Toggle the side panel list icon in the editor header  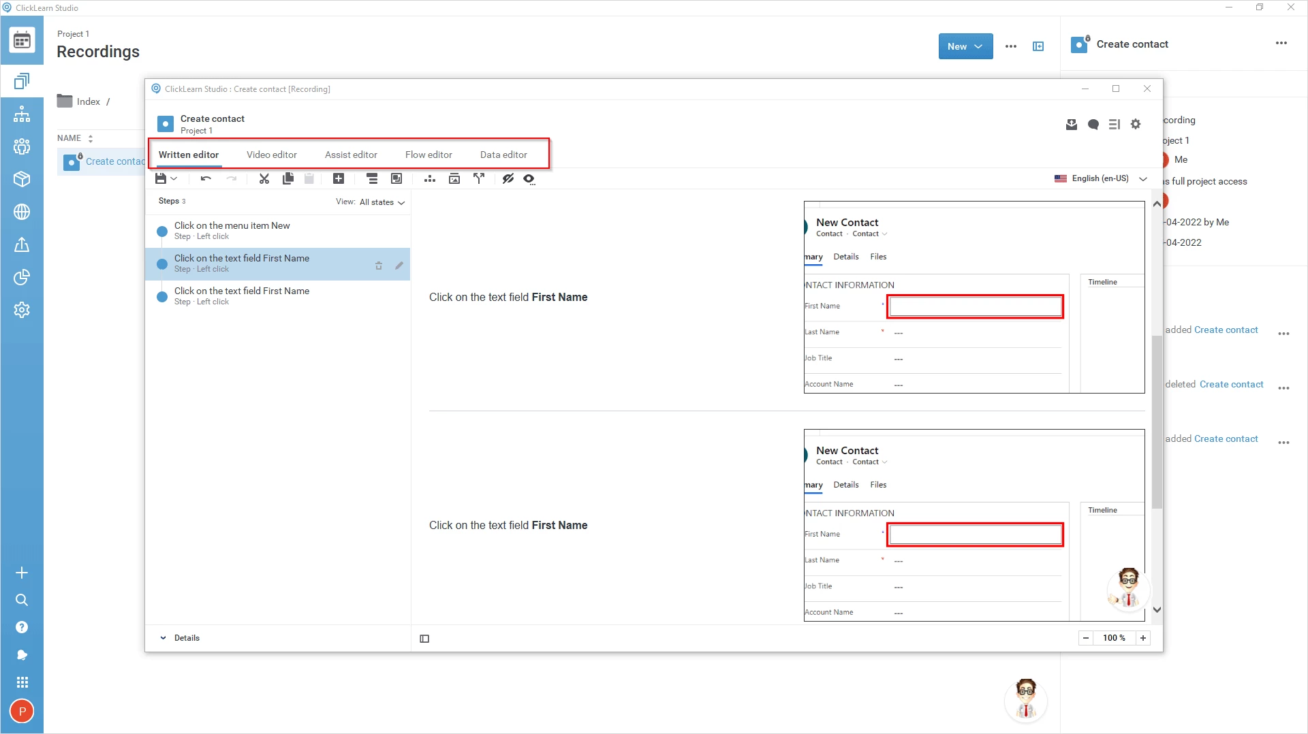click(1115, 124)
